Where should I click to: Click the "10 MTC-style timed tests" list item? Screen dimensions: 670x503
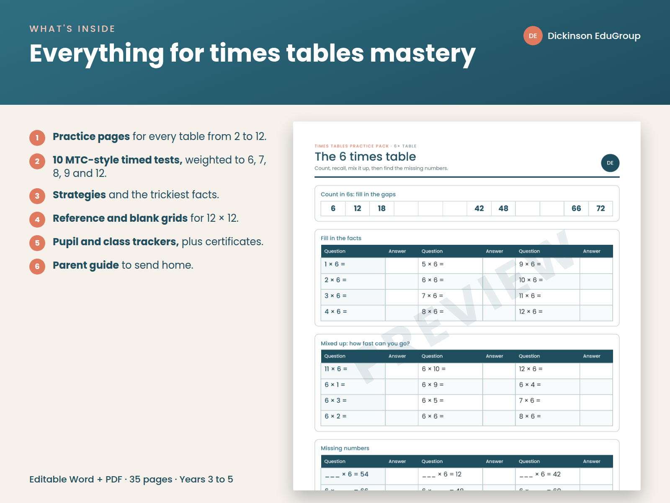pyautogui.click(x=160, y=166)
